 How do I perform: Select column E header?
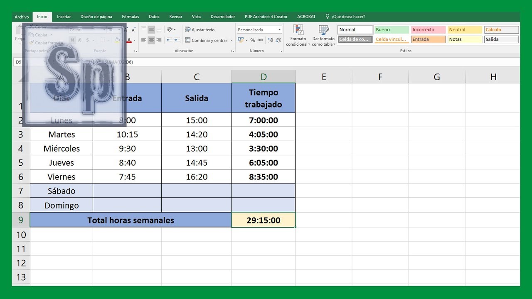click(x=323, y=76)
